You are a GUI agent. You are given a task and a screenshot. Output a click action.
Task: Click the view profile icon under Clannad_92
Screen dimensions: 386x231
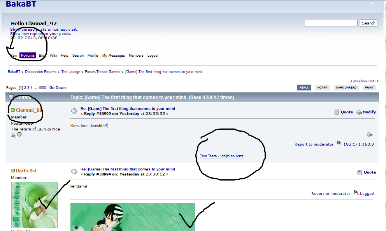click(x=14, y=135)
